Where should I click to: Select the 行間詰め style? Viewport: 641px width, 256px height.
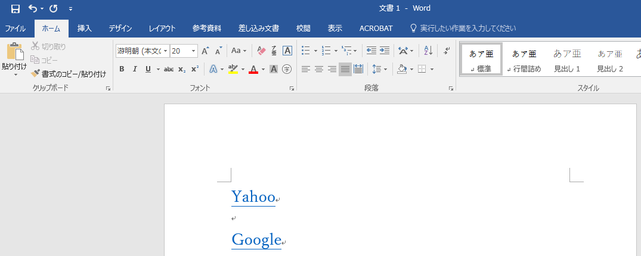tap(524, 59)
